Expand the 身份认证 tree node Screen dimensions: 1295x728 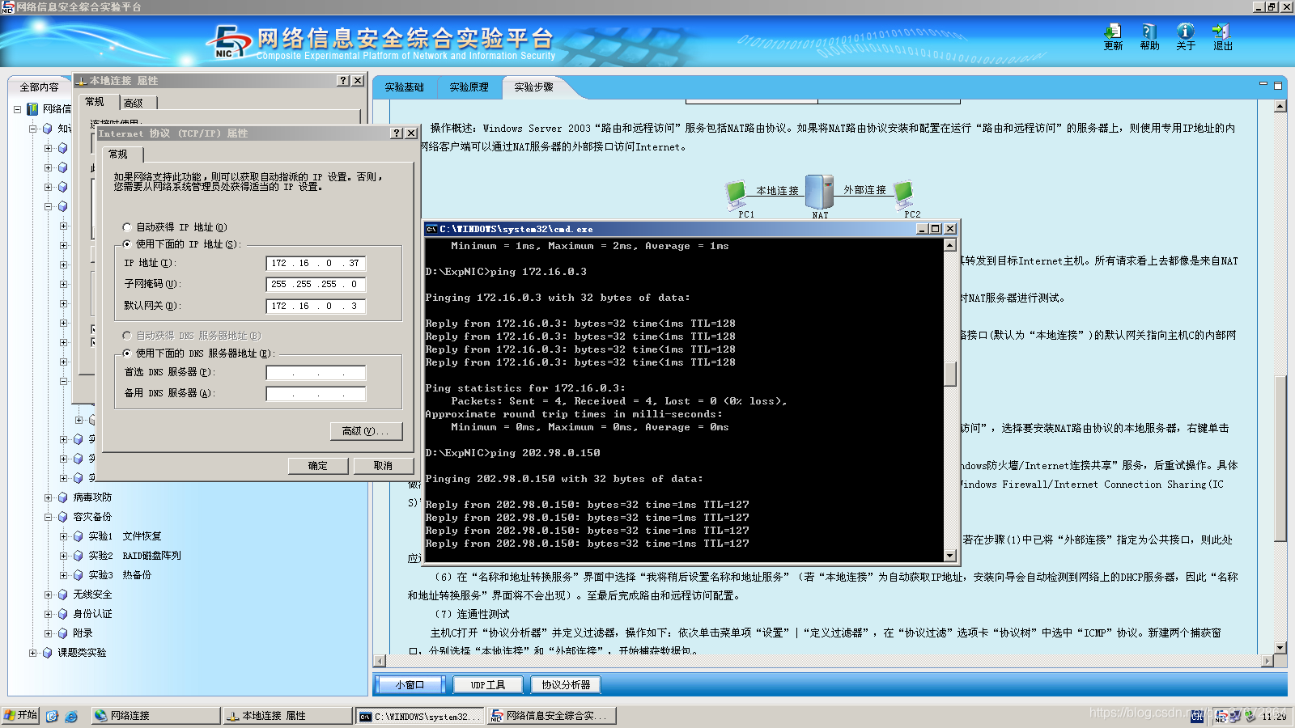48,614
